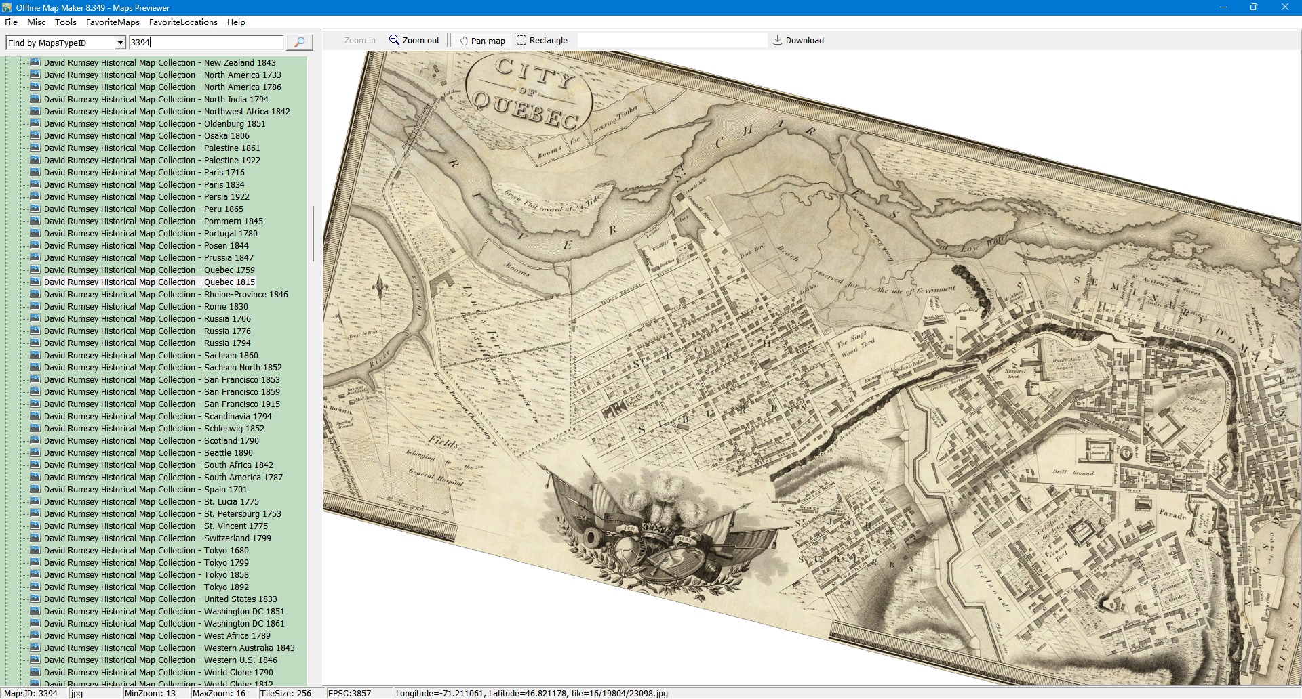
Task: Select San Francisco 1915 map entry
Action: [161, 404]
